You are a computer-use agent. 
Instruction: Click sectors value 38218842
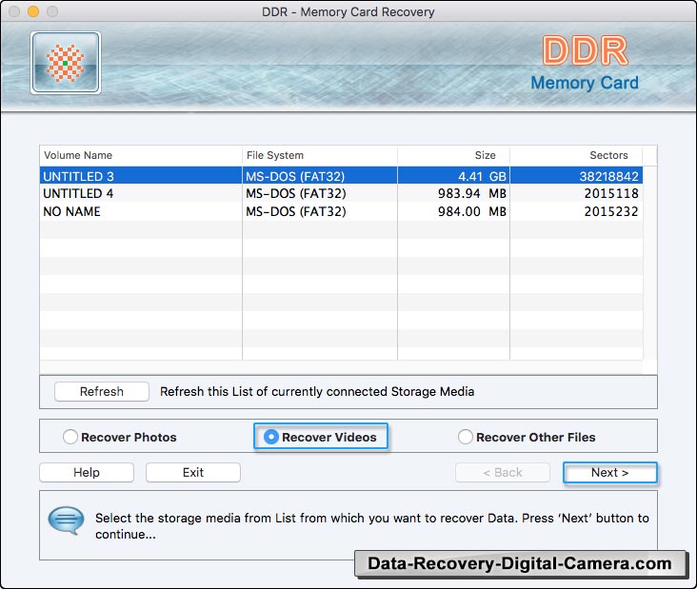pos(609,176)
